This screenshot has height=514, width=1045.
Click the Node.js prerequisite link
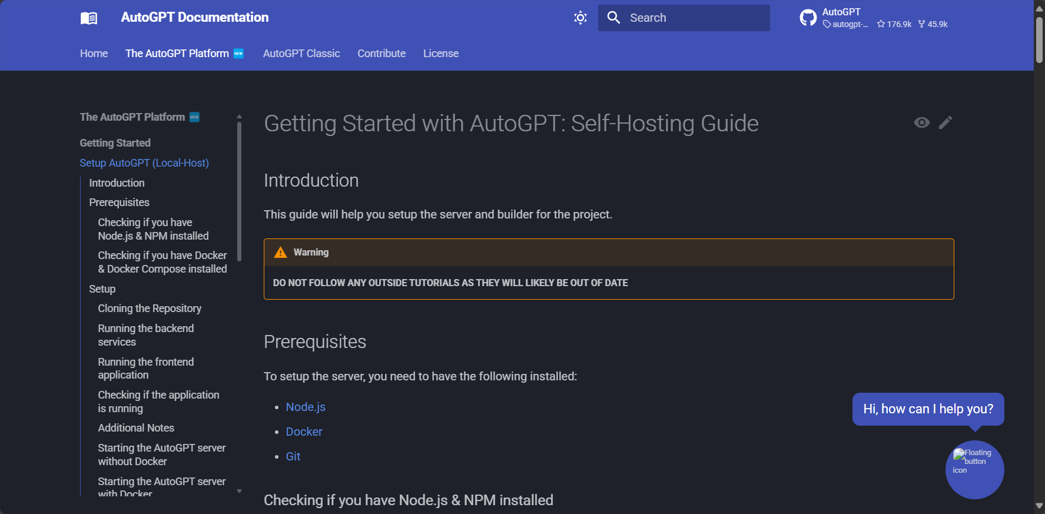(306, 407)
